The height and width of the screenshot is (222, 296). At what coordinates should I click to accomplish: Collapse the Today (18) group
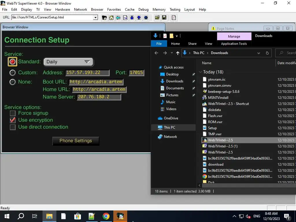[x=200, y=72]
